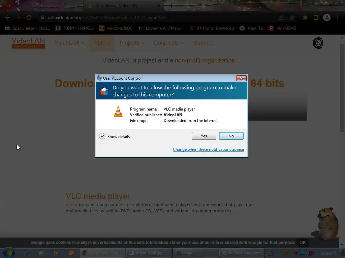Expand the Contribute dropdown in site navigation
Viewport: 345px width, 258px height.
tap(169, 43)
